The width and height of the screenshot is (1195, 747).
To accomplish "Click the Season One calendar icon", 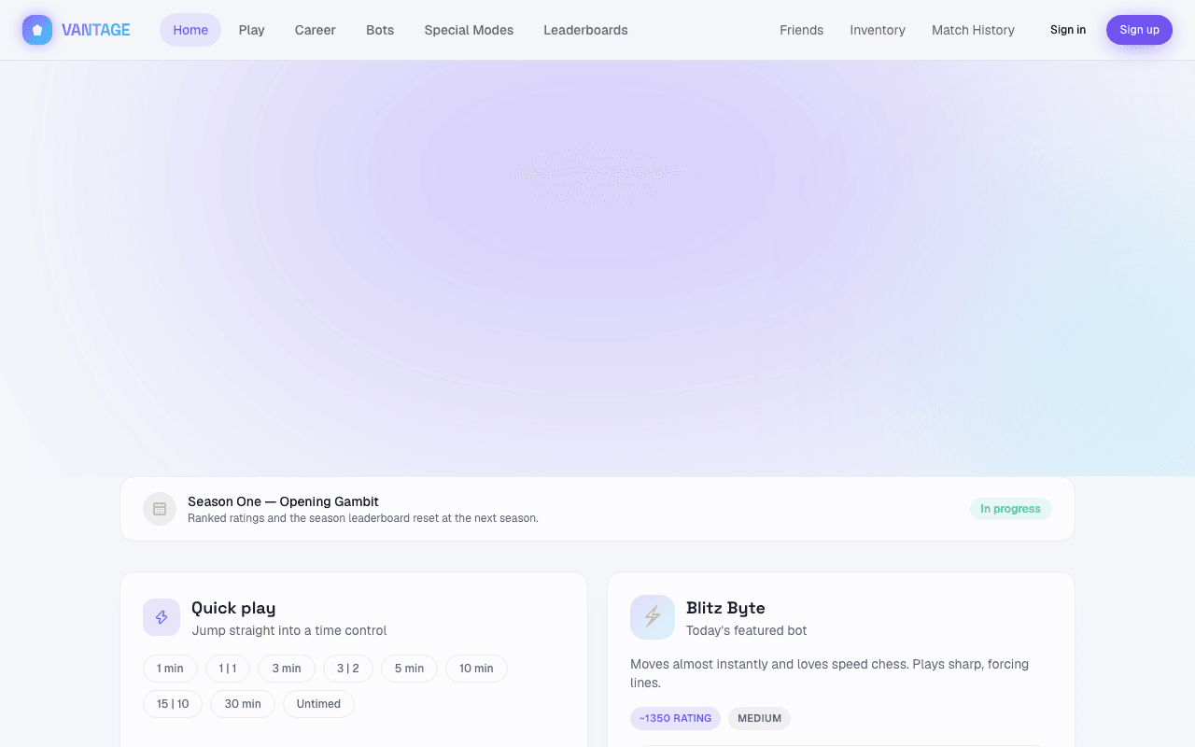I will click(x=160, y=509).
